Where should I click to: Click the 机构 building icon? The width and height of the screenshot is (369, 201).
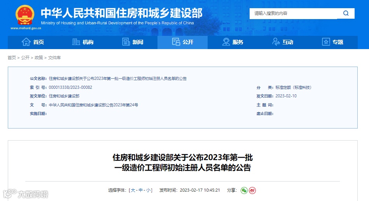[76, 42]
